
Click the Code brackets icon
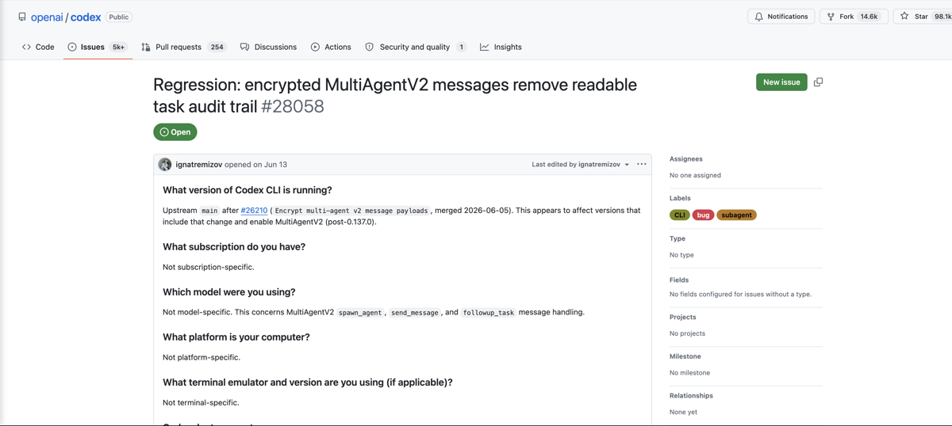point(27,47)
